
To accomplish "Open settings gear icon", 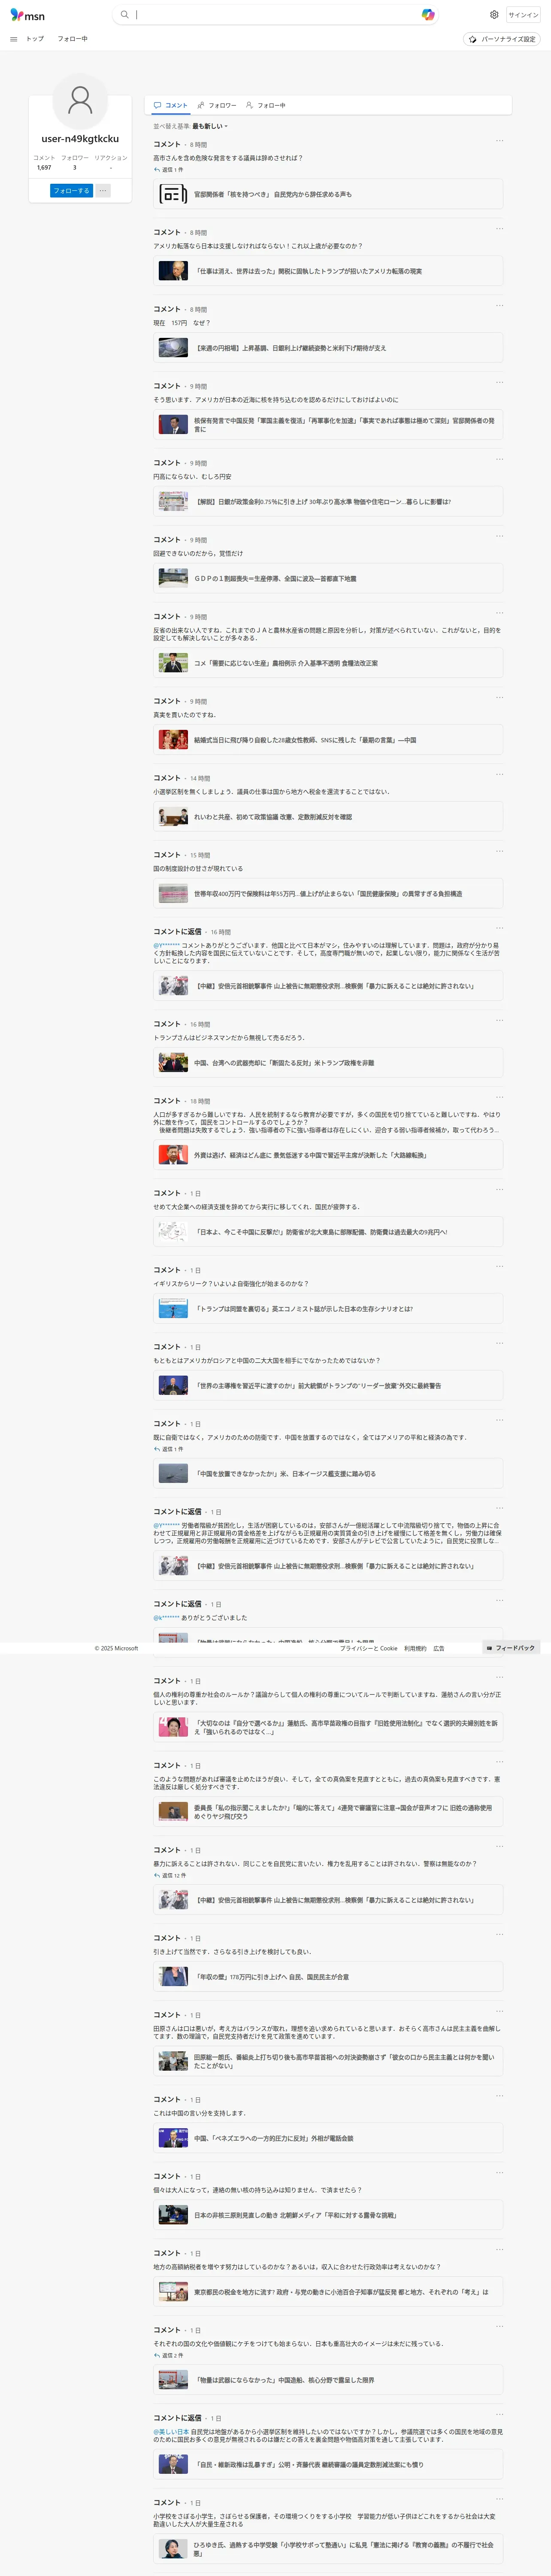I will point(494,15).
